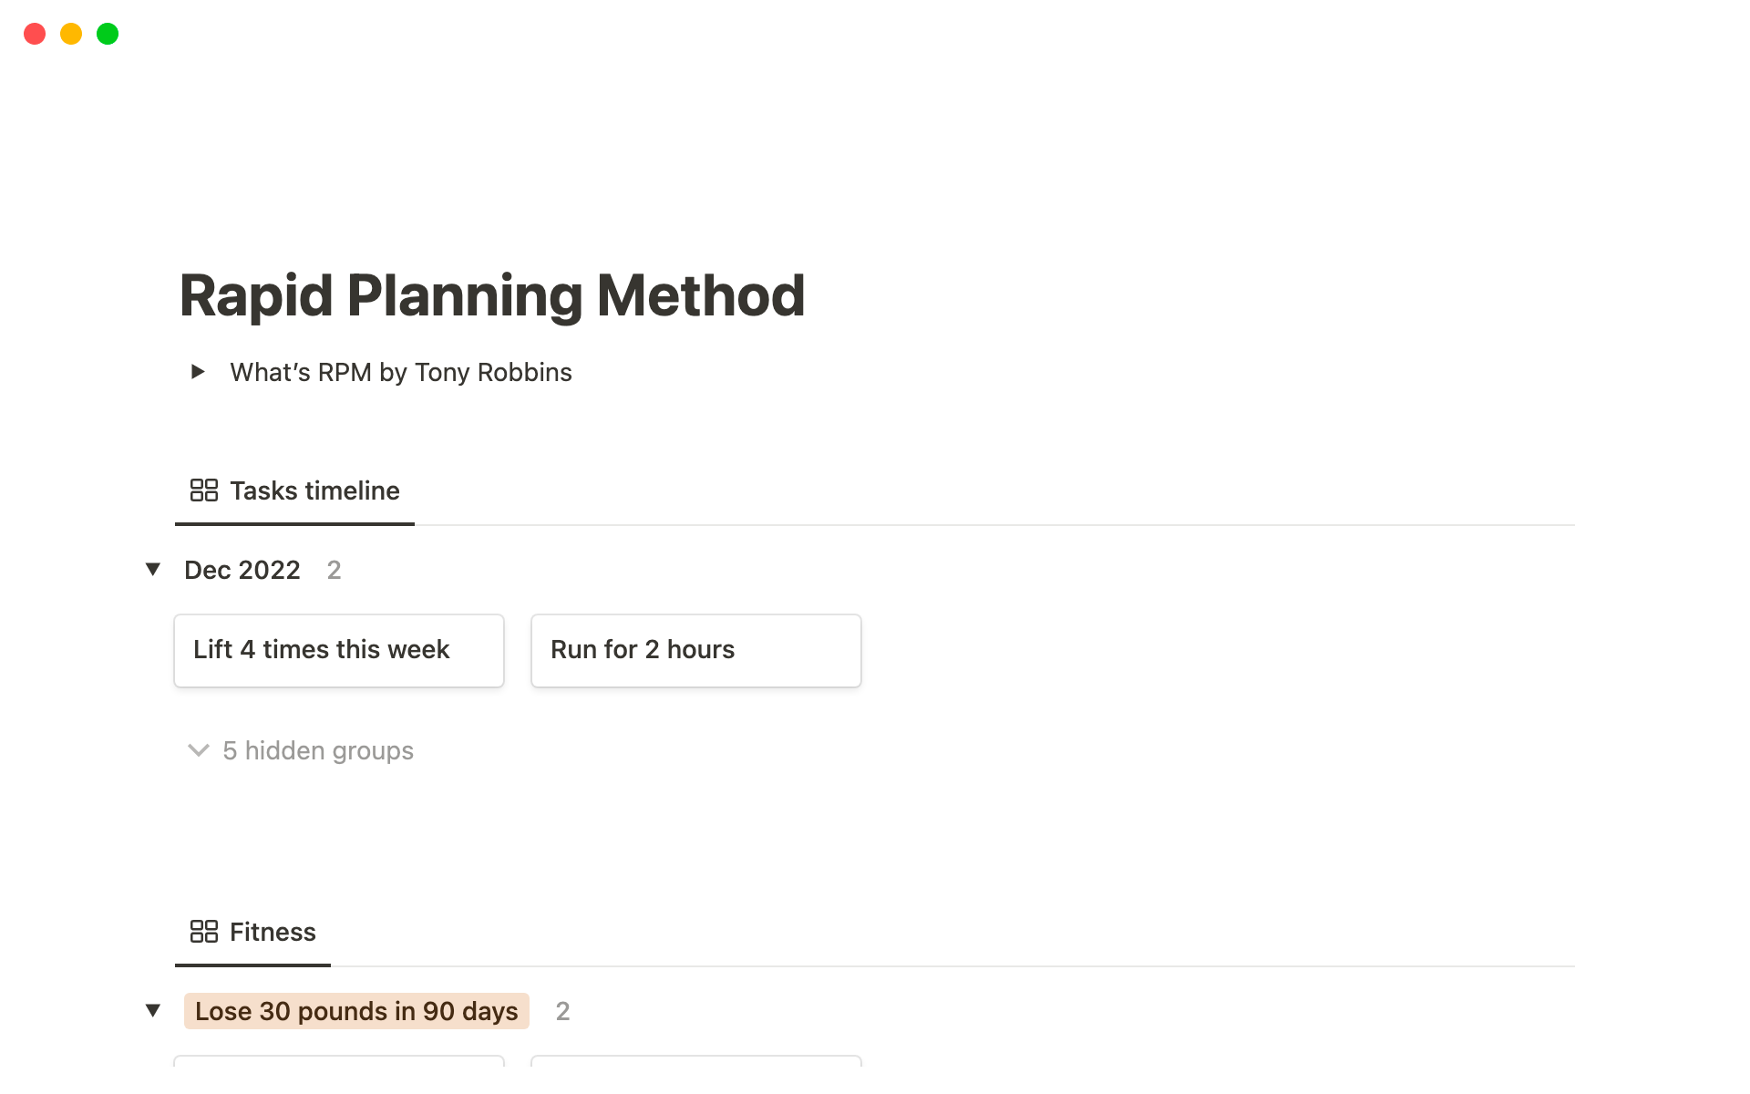Viewport: 1750px width, 1094px height.
Task: Click the '5 hidden groups' text
Action: (318, 750)
